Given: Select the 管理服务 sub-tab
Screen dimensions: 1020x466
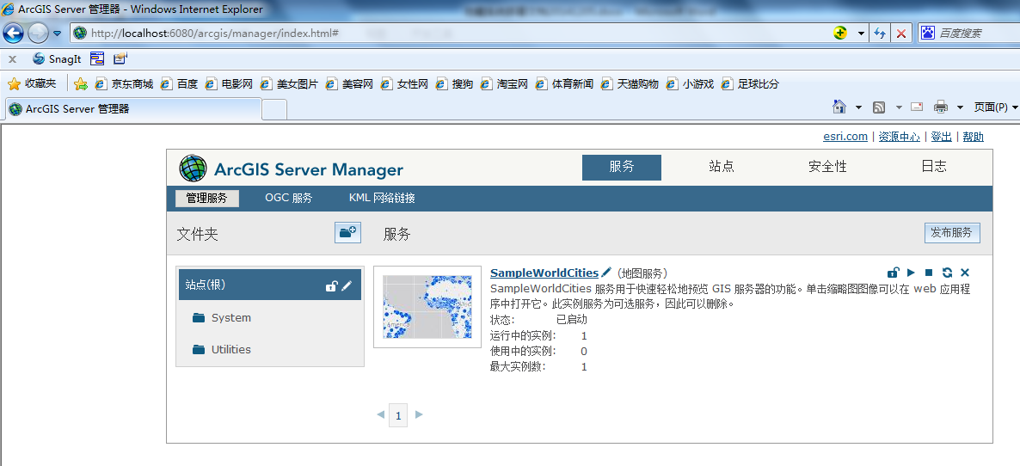Looking at the screenshot, I should [x=207, y=199].
